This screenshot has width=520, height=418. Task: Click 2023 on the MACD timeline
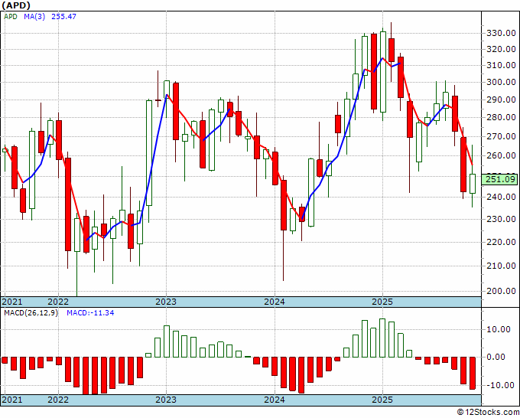click(166, 400)
